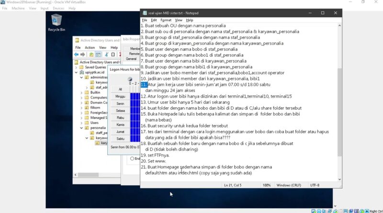This screenshot has width=383, height=213.
Task: Open Notepad Help menu
Action: pos(190,20)
